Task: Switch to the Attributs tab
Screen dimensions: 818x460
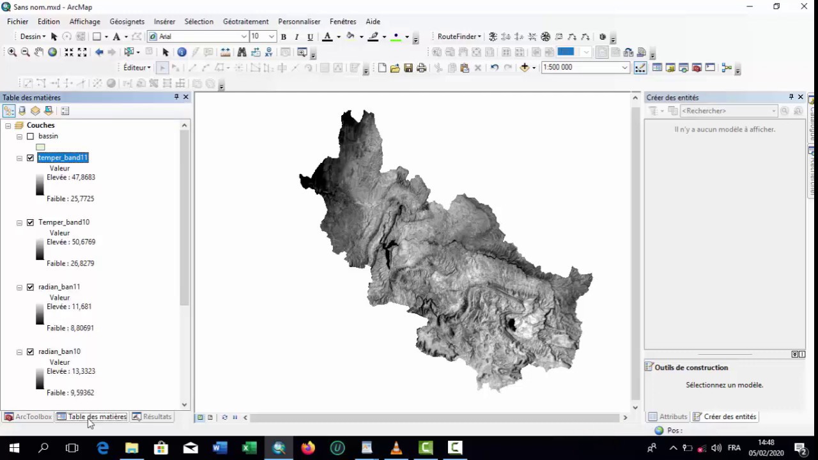Action: click(668, 417)
